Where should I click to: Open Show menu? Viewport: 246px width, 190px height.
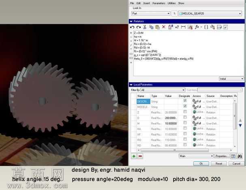(x=181, y=3)
